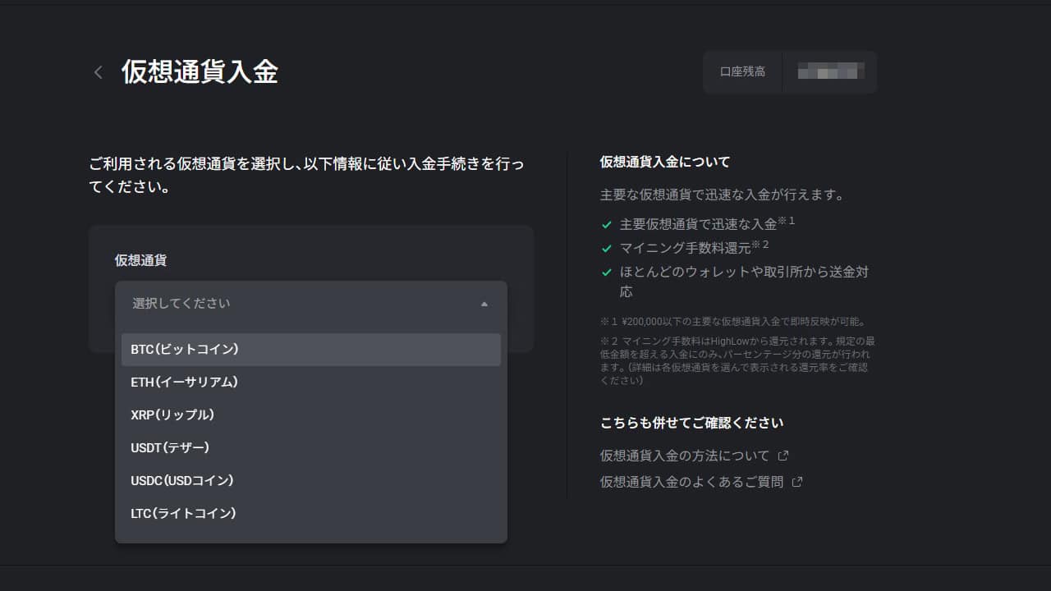Click the ※1 ¥200,000以下 footnote text
This screenshot has width=1051, height=591.
(x=733, y=322)
